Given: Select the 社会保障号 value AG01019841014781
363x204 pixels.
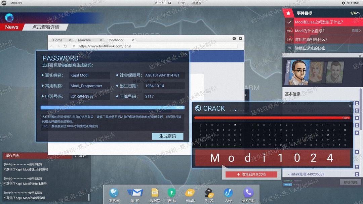Looking at the screenshot, I should [x=164, y=75].
